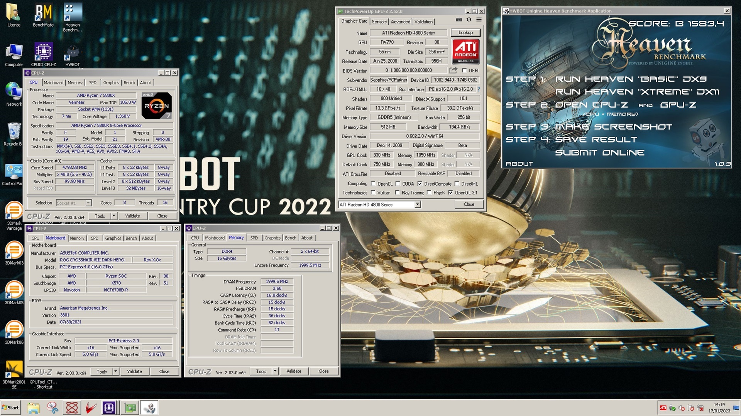Open the 3DMark06 desktop shortcut
This screenshot has height=416, width=741.
coord(14,332)
